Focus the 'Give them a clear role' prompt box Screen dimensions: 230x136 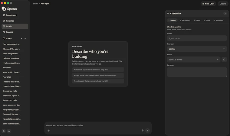[98, 125]
